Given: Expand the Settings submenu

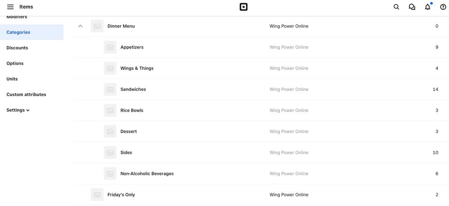Looking at the screenshot, I should (18, 110).
